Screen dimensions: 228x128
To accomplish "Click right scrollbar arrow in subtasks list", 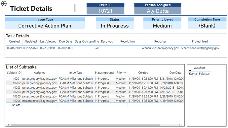I will pyautogui.click(x=180, y=125).
